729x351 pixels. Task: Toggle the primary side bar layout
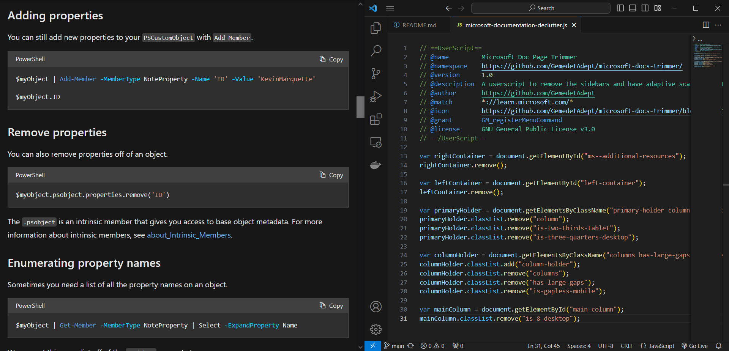click(x=620, y=8)
